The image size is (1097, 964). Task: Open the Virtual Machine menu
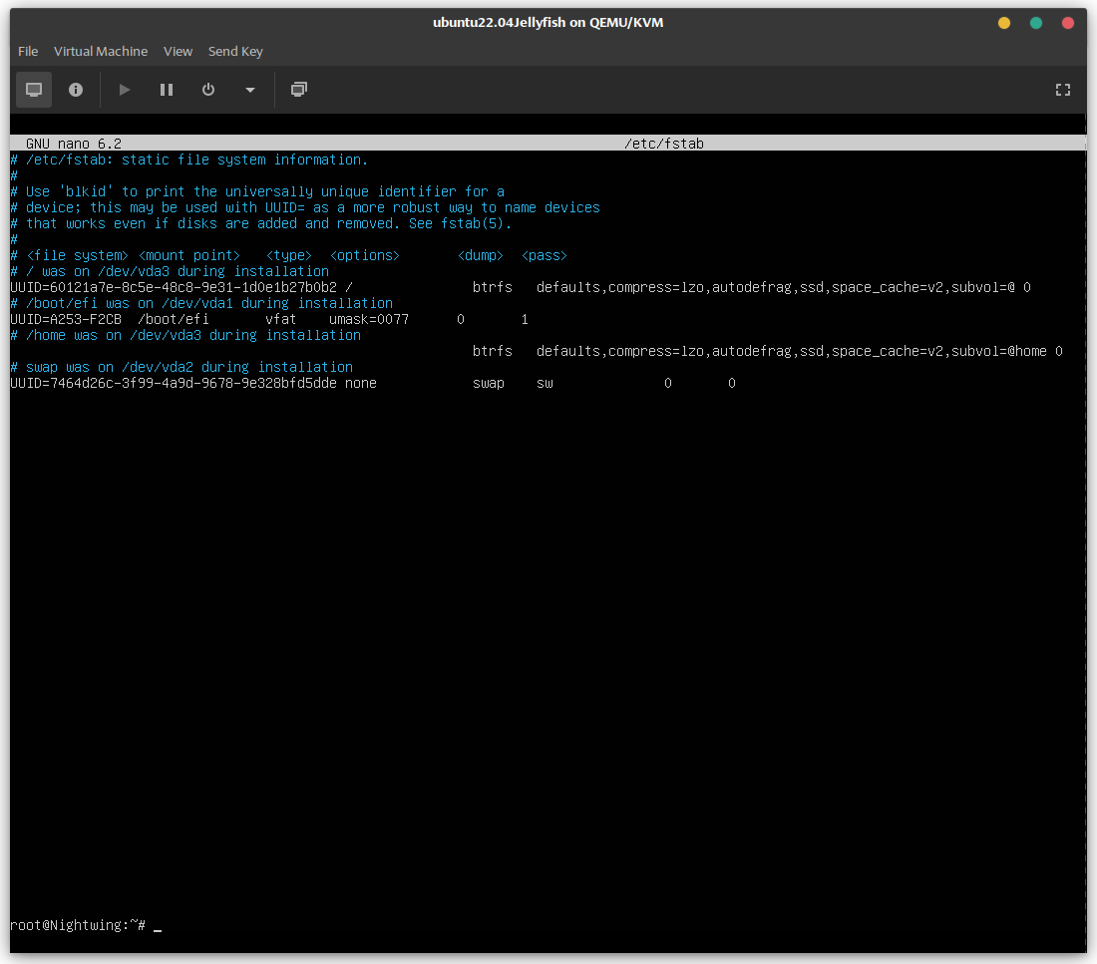pos(101,51)
